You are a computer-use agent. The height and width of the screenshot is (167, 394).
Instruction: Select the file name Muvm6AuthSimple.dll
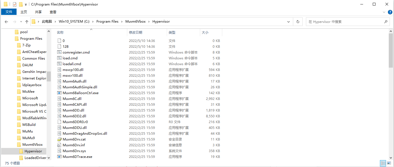pyautogui.click(x=80, y=87)
